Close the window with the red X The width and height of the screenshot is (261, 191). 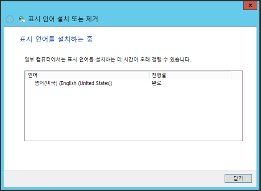click(x=250, y=5)
